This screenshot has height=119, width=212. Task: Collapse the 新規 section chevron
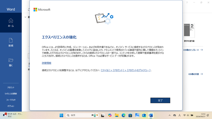[x=25, y=17]
